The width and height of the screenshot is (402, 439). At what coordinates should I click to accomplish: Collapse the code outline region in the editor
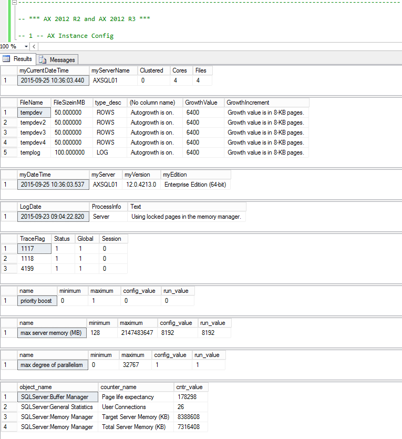coord(14,3)
